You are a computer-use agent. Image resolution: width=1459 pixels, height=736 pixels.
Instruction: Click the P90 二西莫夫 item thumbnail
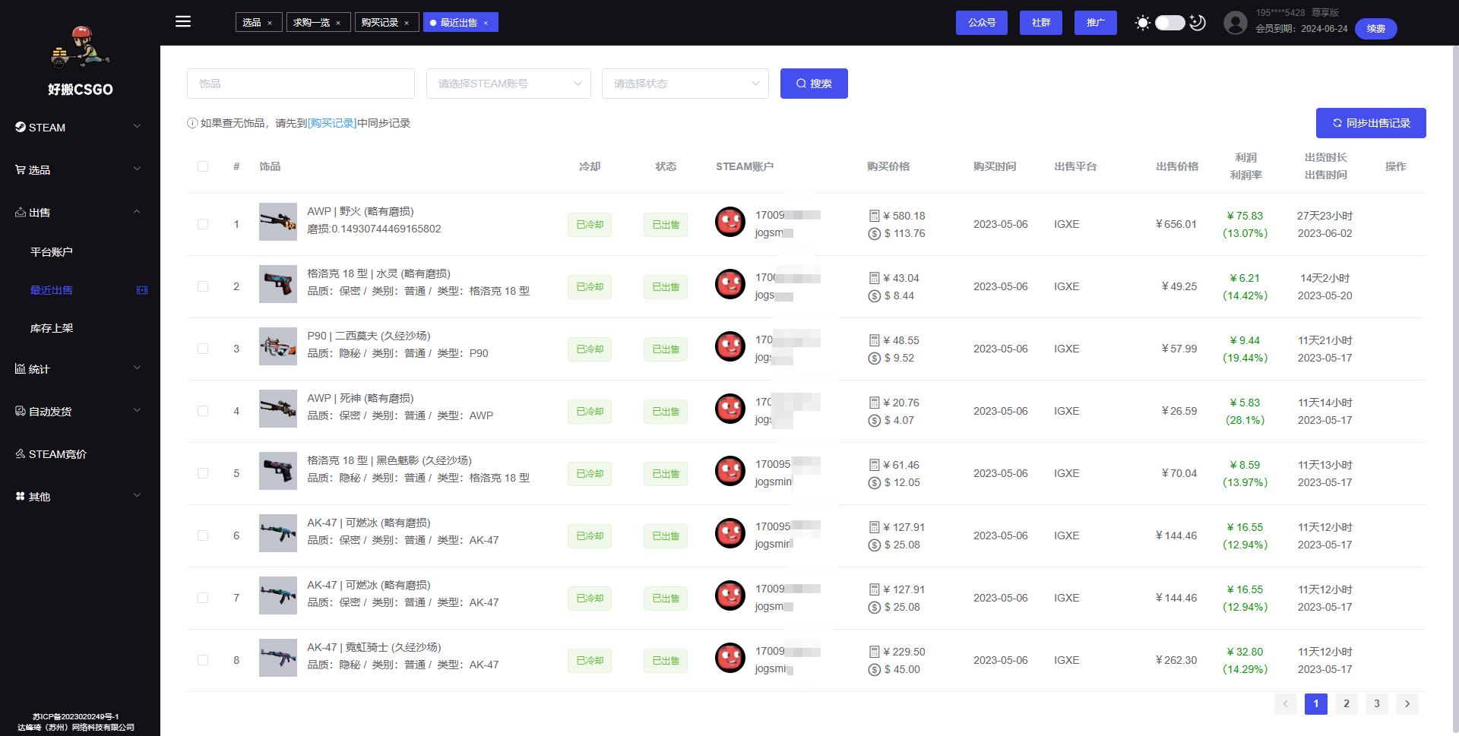coord(278,346)
